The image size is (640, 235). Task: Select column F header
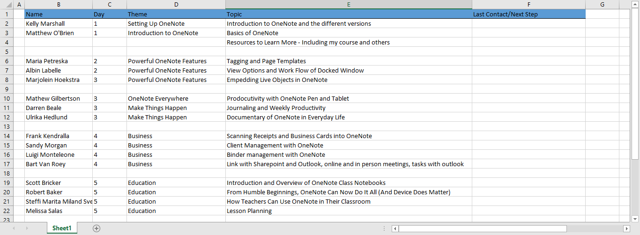click(x=528, y=5)
